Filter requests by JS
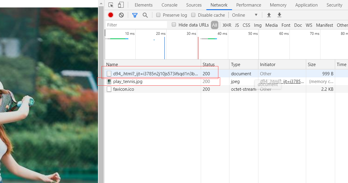348x183 pixels. tap(237, 25)
